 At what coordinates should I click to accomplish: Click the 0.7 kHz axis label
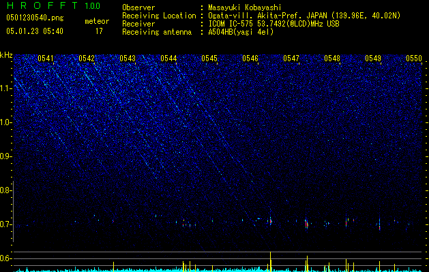pos(5,224)
